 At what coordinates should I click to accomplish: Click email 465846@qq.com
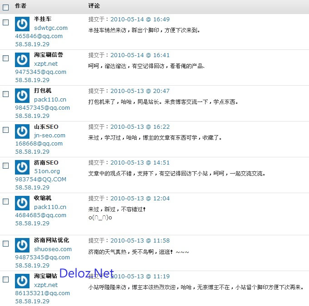39,36
